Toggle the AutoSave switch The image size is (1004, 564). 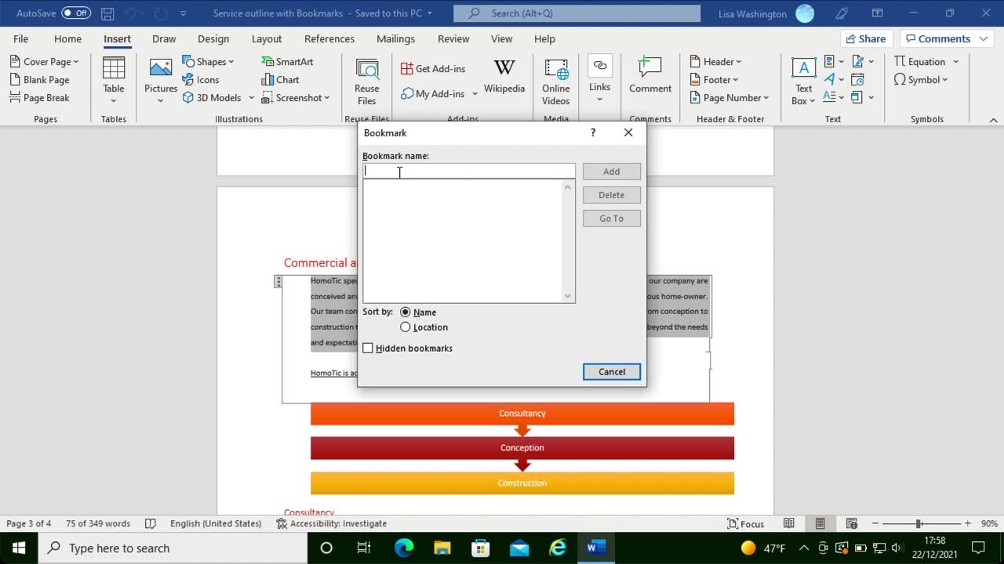75,13
